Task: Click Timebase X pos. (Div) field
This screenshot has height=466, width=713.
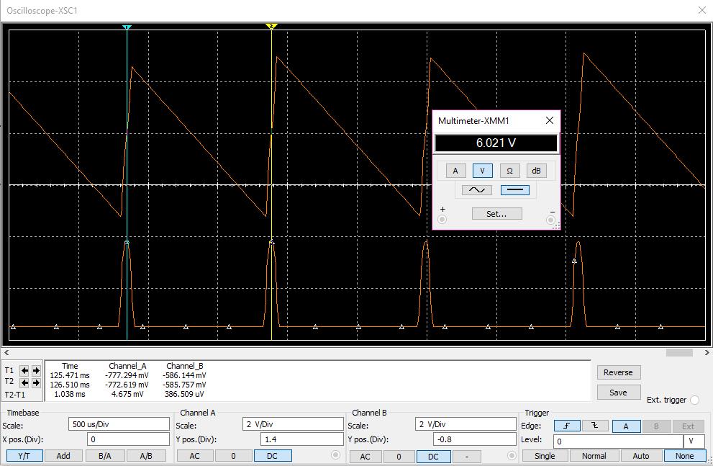Action: (x=128, y=439)
